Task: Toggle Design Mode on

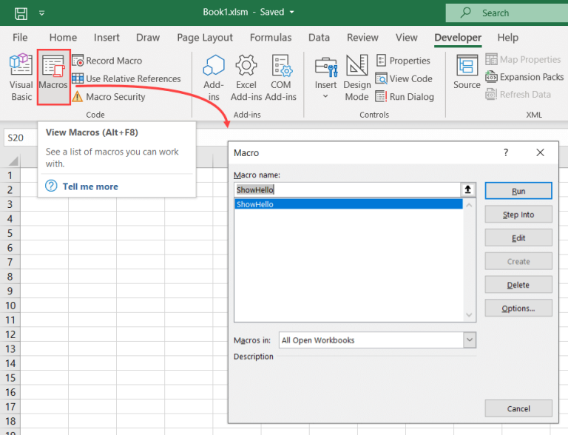Action: 356,78
